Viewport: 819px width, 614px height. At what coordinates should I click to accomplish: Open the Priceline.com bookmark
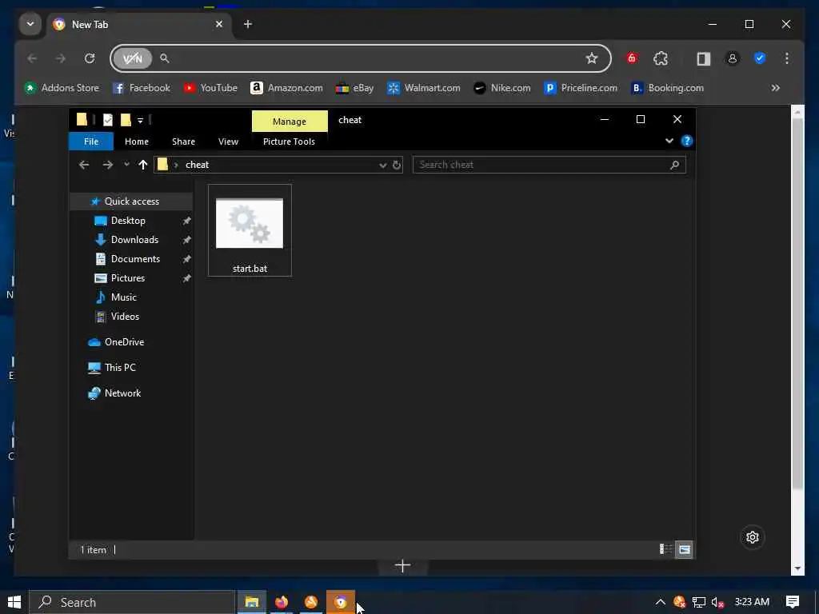[x=581, y=88]
